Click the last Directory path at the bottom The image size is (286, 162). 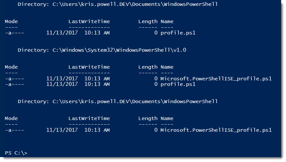click(x=135, y=101)
